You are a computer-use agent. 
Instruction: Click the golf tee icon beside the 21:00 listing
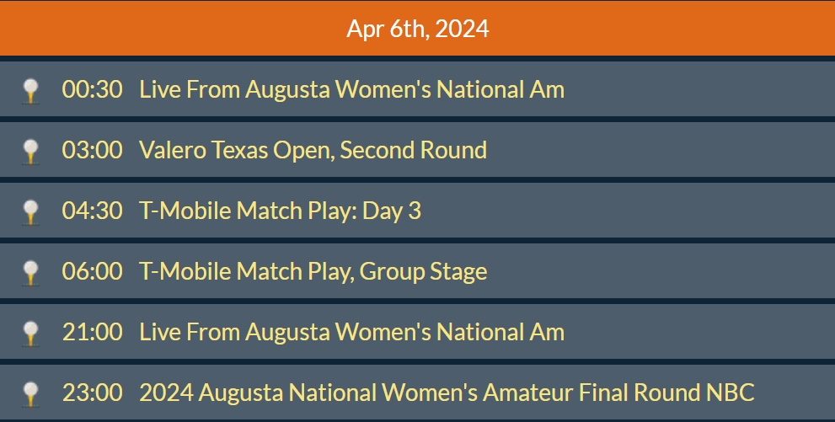point(31,334)
